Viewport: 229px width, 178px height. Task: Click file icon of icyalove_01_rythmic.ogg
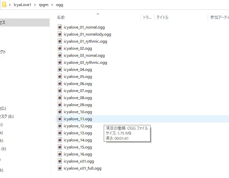[60, 41]
